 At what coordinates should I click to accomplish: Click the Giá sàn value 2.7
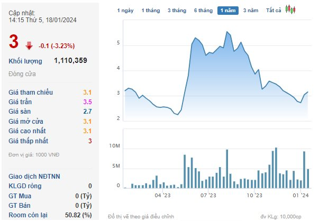point(88,112)
